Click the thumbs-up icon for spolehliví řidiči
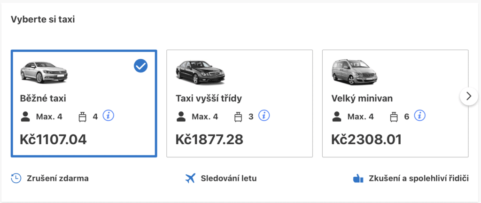Image resolution: width=481 pixels, height=203 pixels. point(358,178)
